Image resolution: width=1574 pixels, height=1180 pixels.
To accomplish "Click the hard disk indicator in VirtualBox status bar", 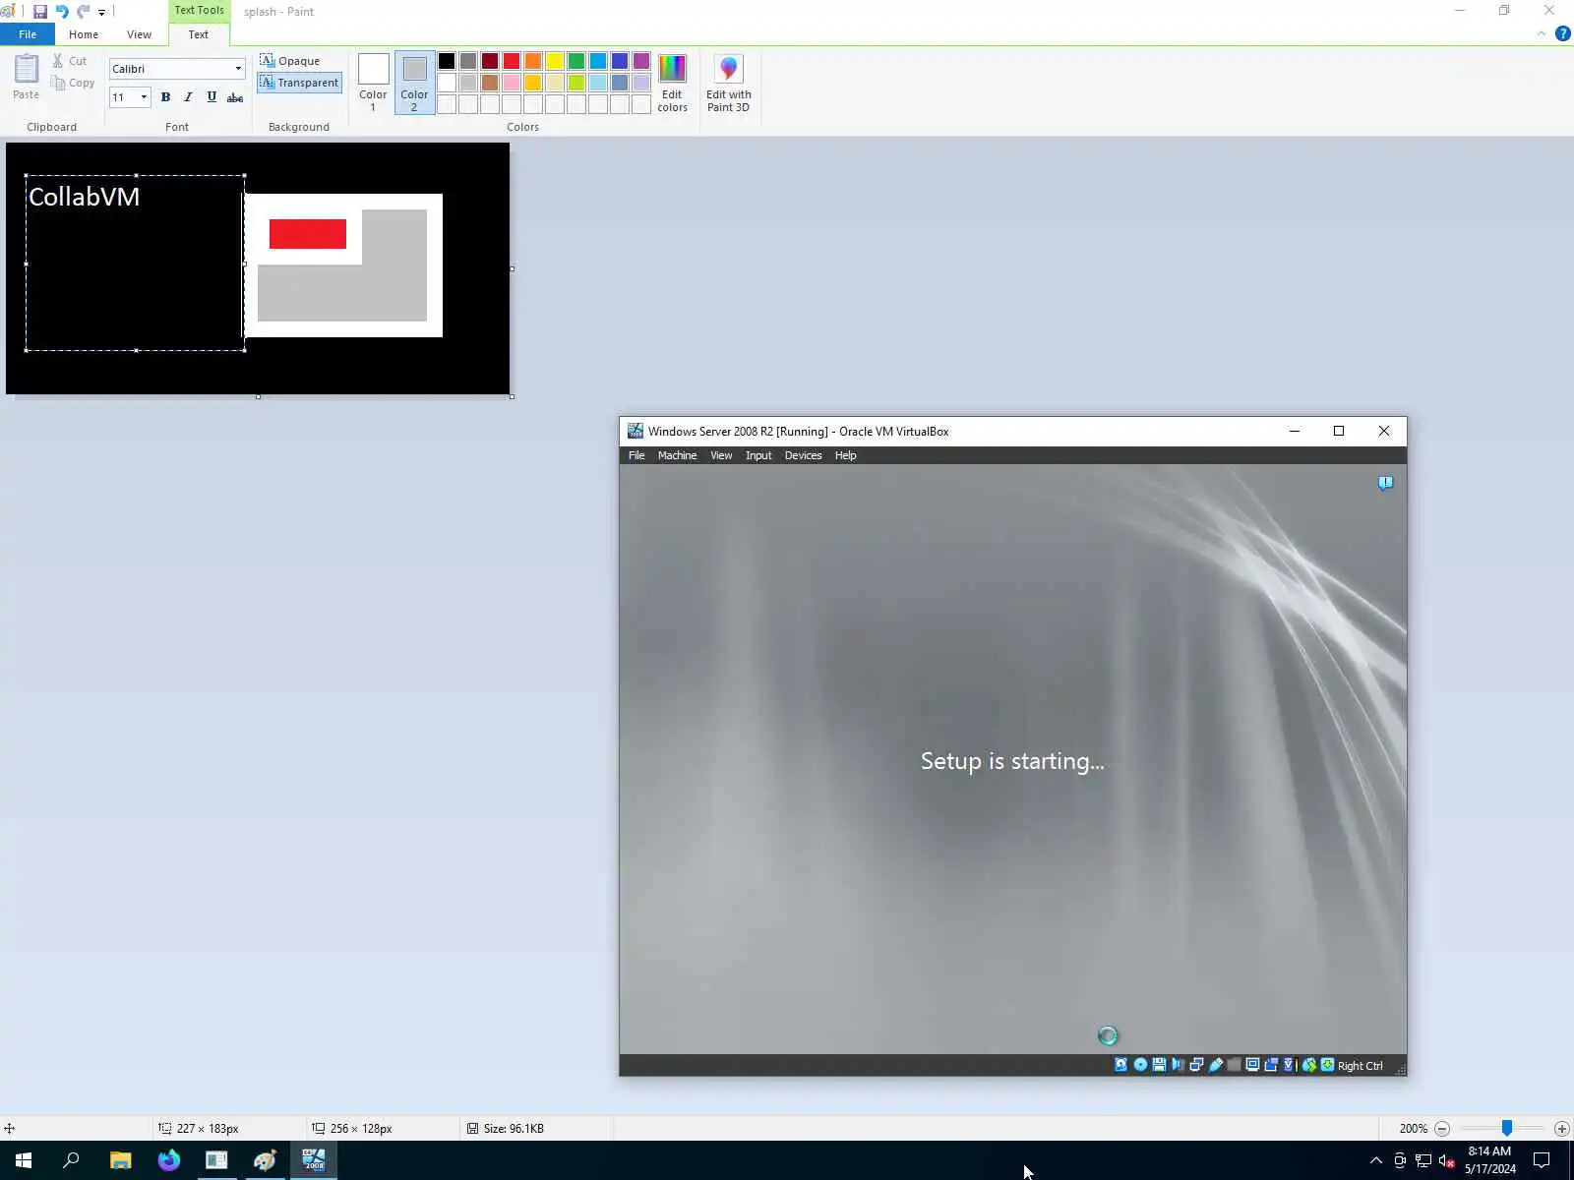I will (1120, 1065).
